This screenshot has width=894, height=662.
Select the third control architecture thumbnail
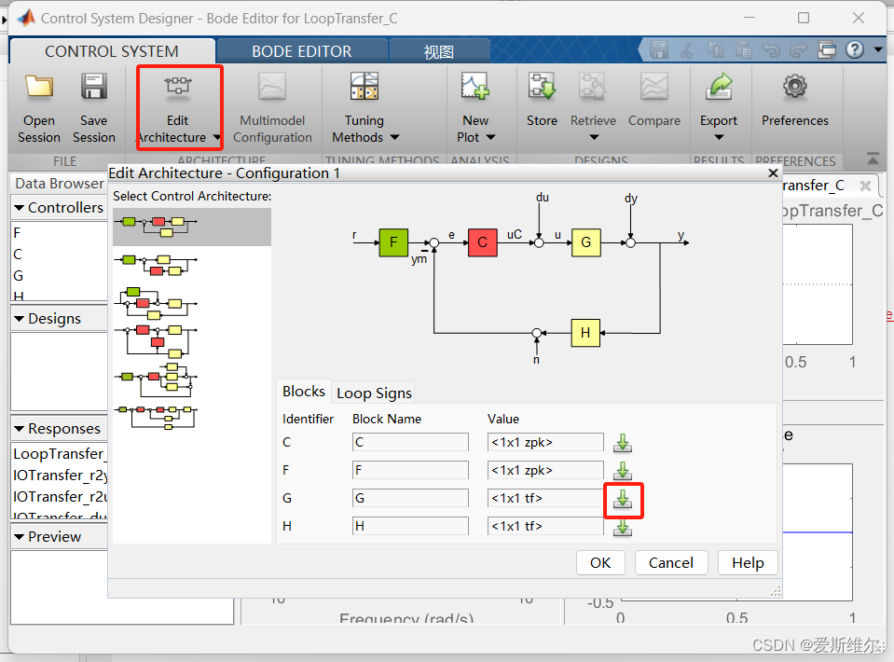pyautogui.click(x=157, y=303)
